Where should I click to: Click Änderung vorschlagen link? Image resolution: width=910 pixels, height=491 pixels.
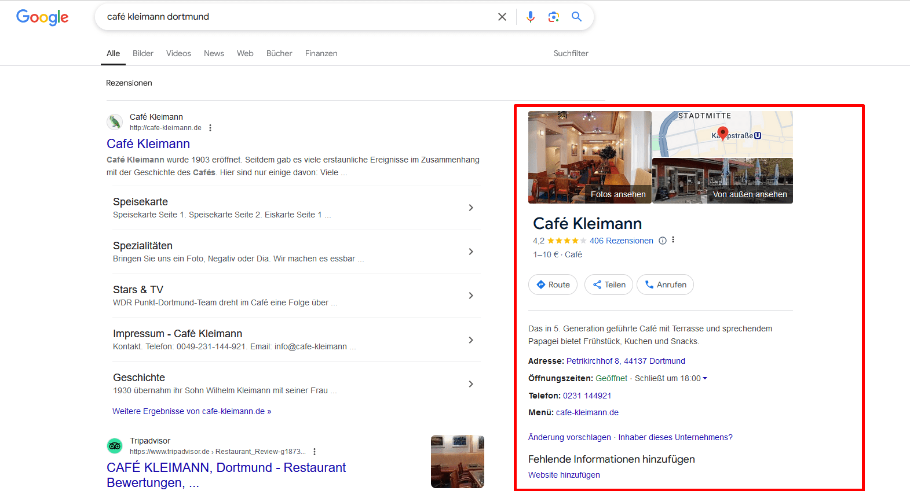pos(569,437)
